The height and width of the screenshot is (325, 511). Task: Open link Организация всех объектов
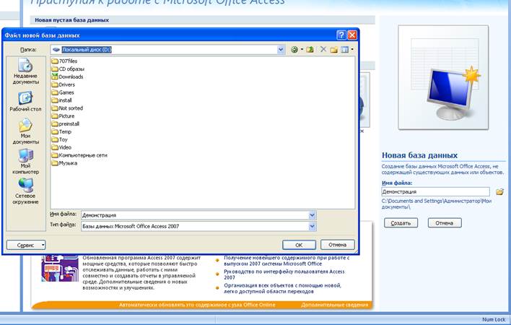tap(282, 288)
